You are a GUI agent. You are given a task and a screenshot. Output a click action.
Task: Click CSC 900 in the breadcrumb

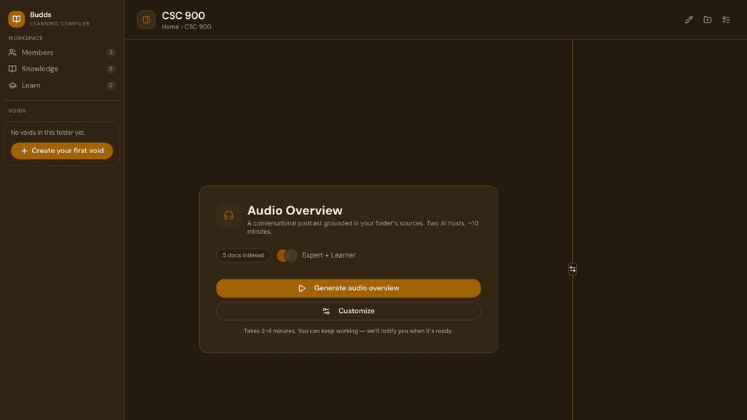pyautogui.click(x=198, y=27)
